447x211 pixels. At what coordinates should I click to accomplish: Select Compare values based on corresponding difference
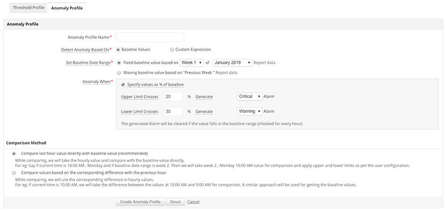(14, 172)
